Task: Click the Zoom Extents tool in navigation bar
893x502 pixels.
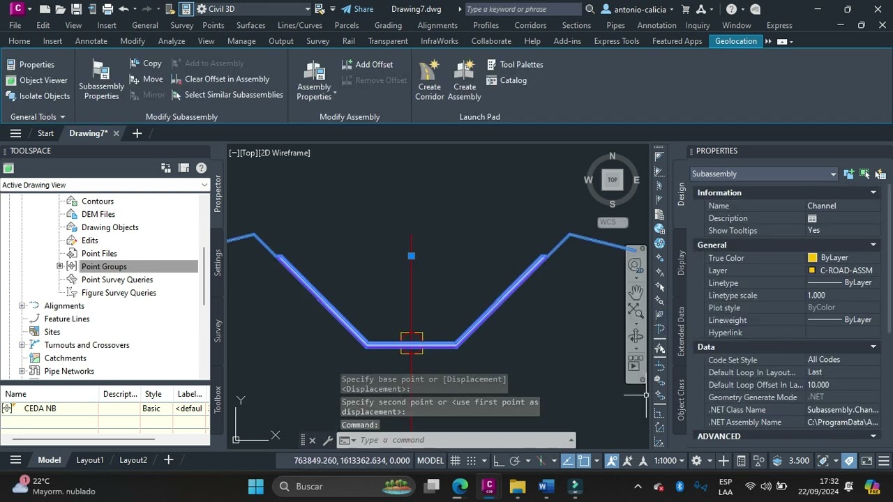Action: coord(635,310)
